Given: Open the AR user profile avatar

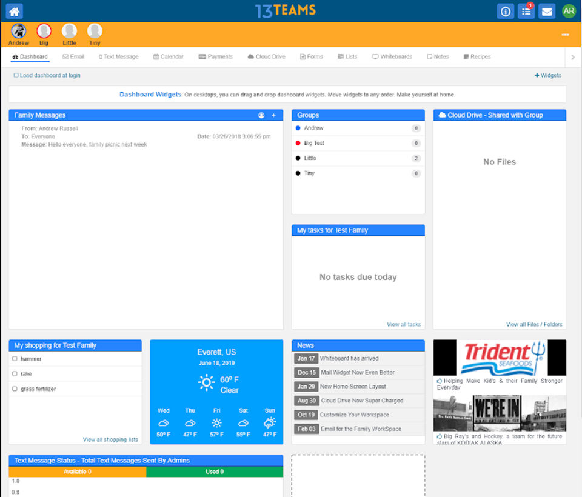Looking at the screenshot, I should pyautogui.click(x=569, y=11).
